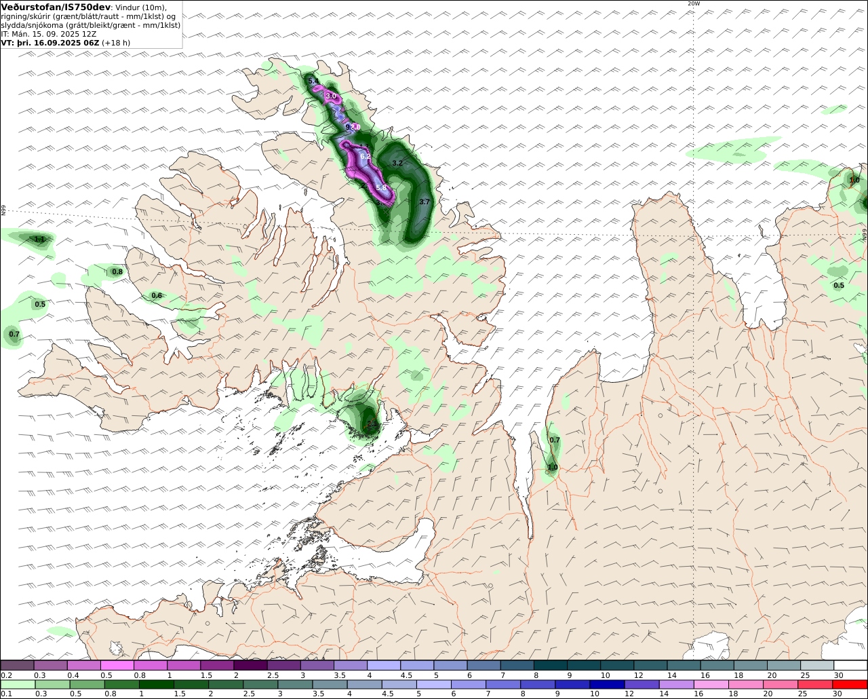The height and width of the screenshot is (699, 868).
Task: Click the 3.2 rainfall value label
Action: pyautogui.click(x=397, y=163)
